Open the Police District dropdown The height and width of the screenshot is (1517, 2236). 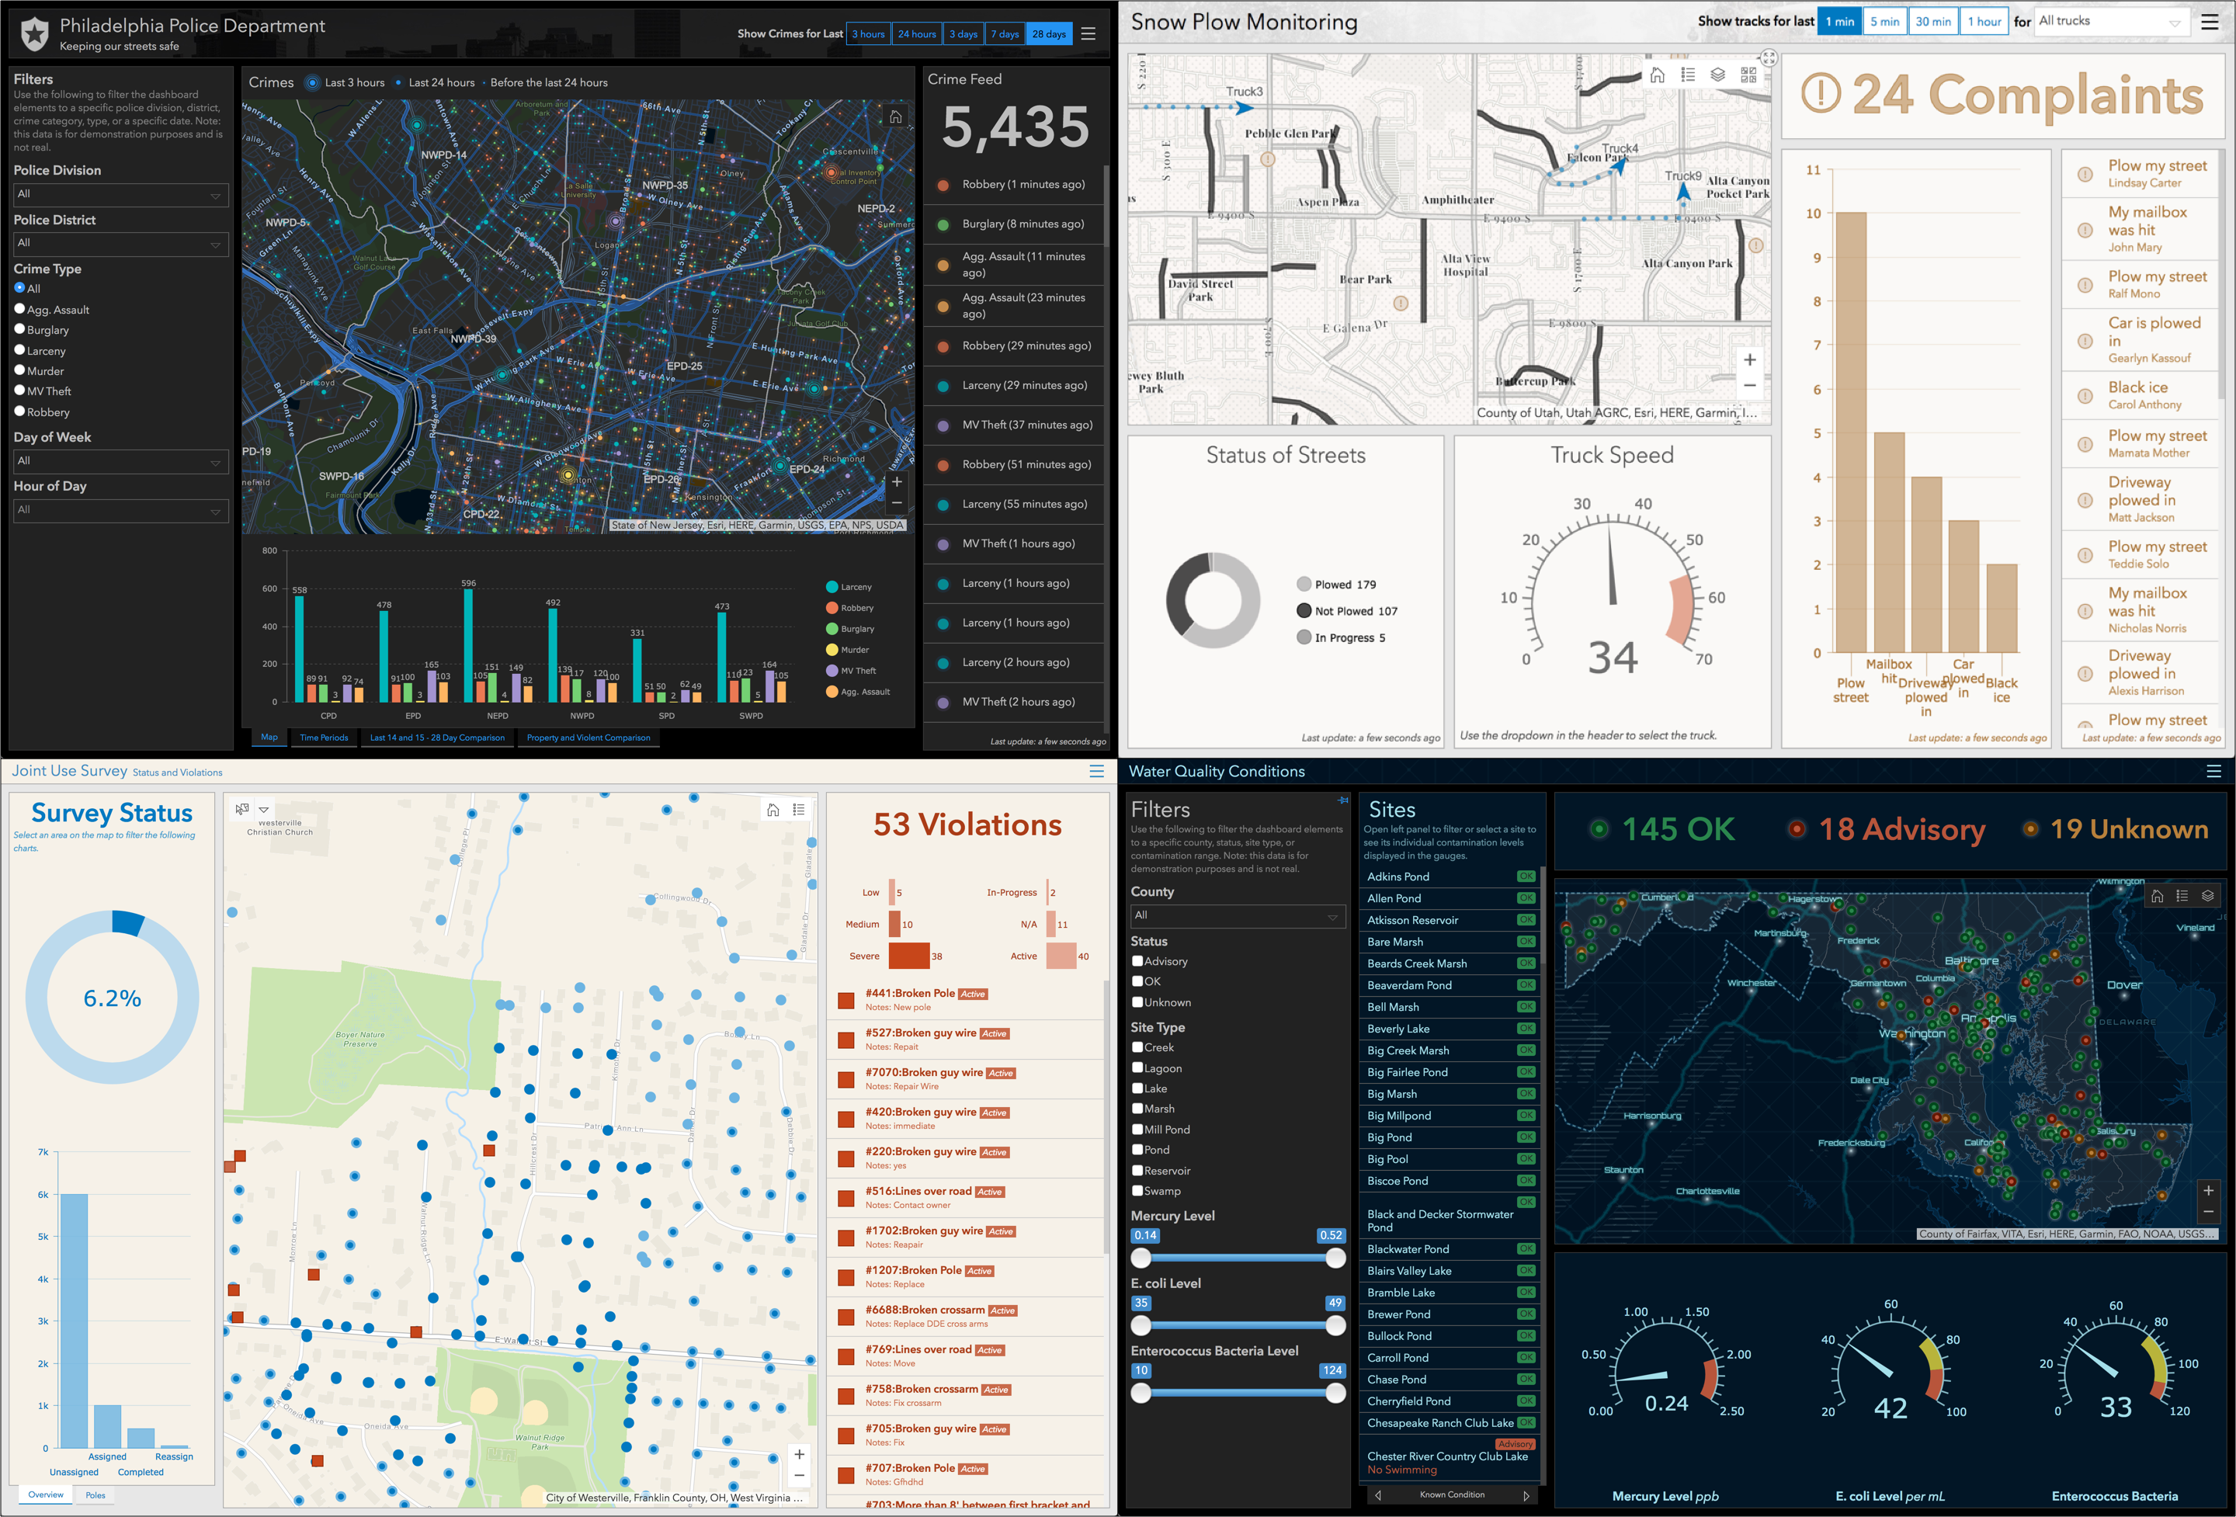coord(120,243)
